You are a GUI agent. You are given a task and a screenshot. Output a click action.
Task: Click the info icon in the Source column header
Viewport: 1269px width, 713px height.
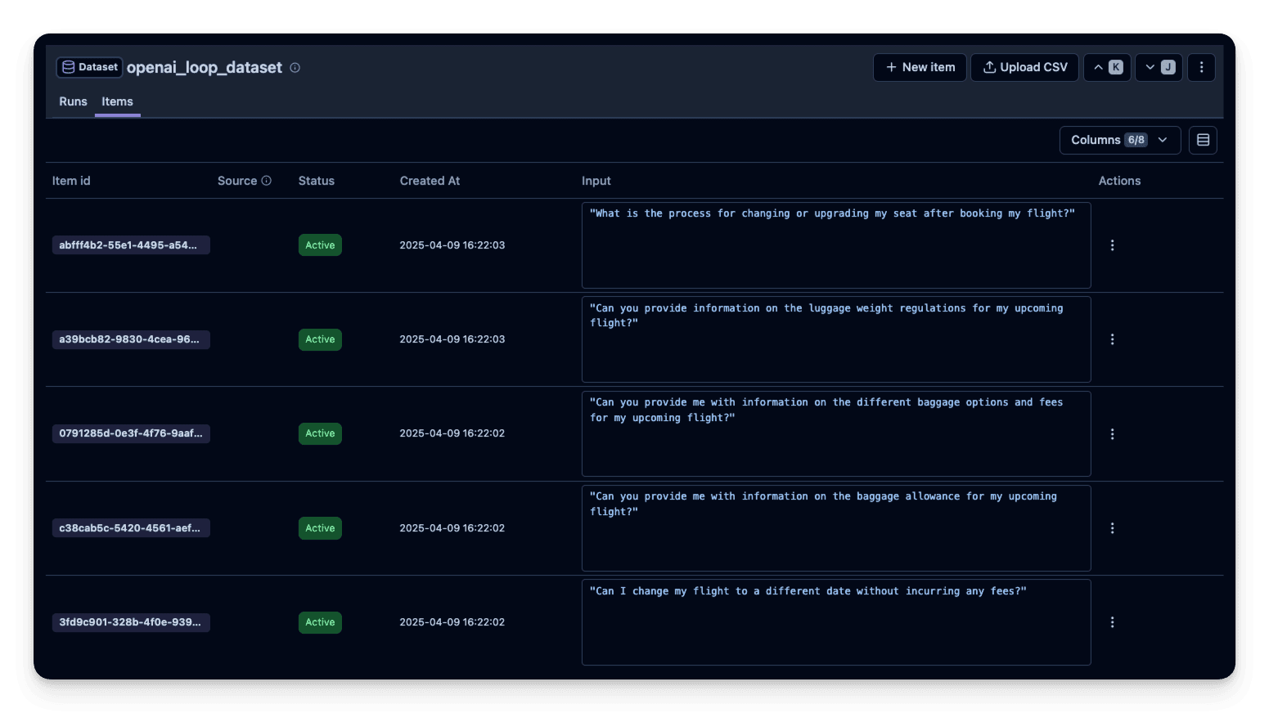tap(267, 180)
